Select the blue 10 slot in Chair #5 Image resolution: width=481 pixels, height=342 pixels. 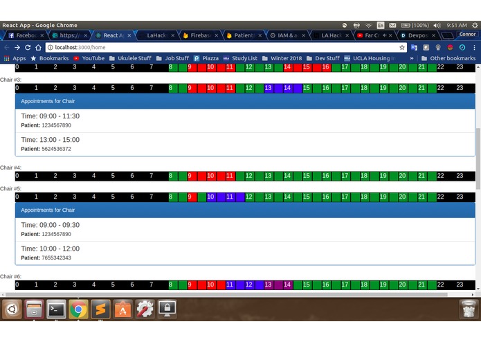tap(212, 197)
